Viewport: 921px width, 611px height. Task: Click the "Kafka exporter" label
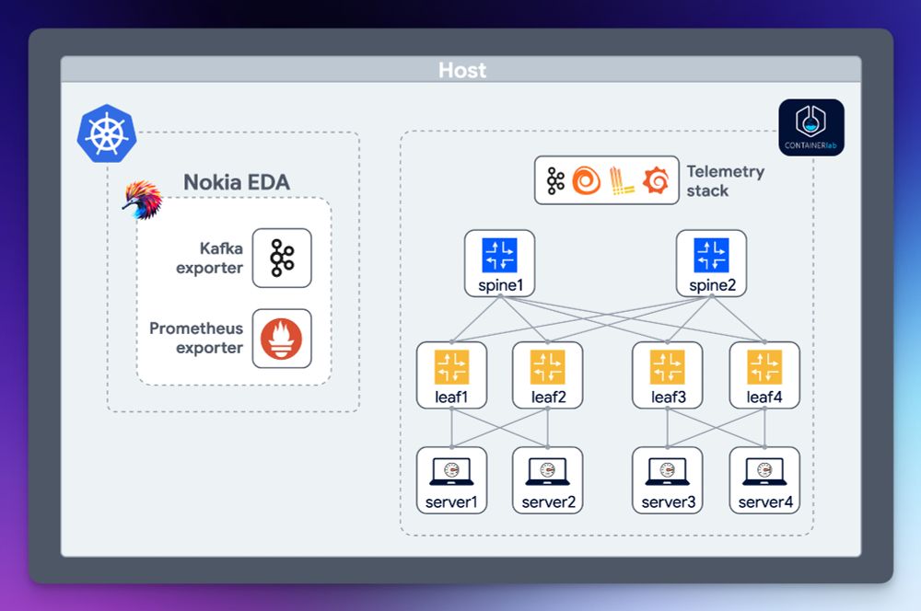210,259
